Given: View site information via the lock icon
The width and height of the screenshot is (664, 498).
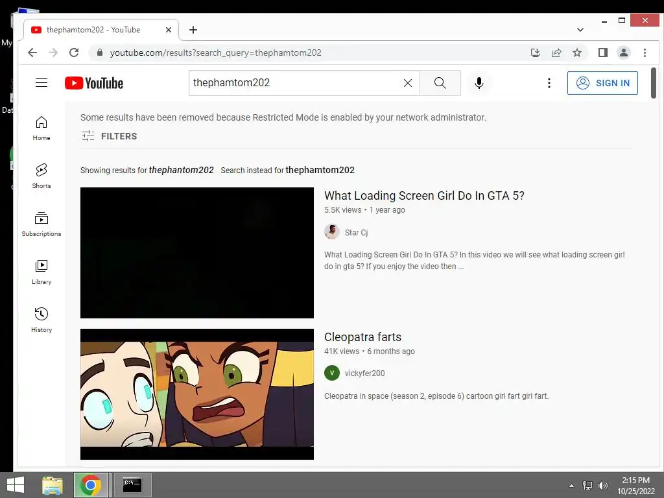Looking at the screenshot, I should point(100,53).
